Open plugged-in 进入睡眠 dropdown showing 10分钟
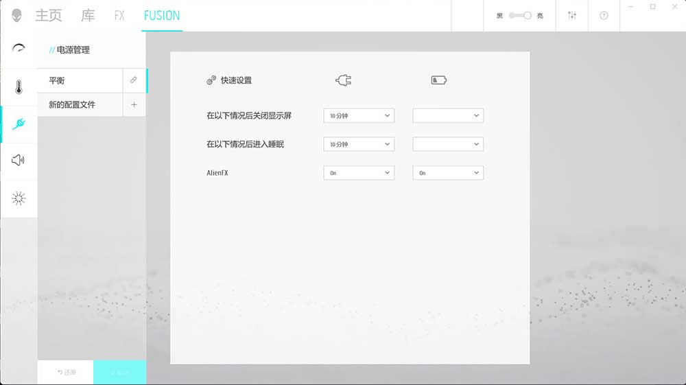686x385 pixels. pyautogui.click(x=359, y=144)
